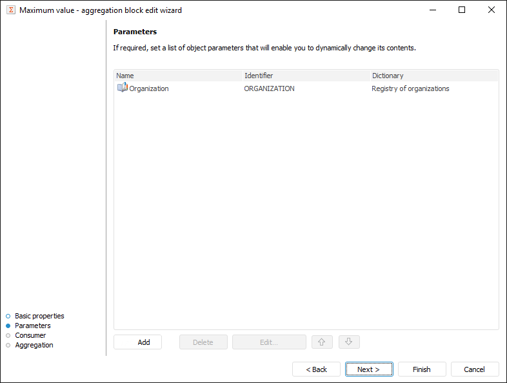Sort list by Name column header
Viewport: 507px width, 383px height.
tap(178, 76)
